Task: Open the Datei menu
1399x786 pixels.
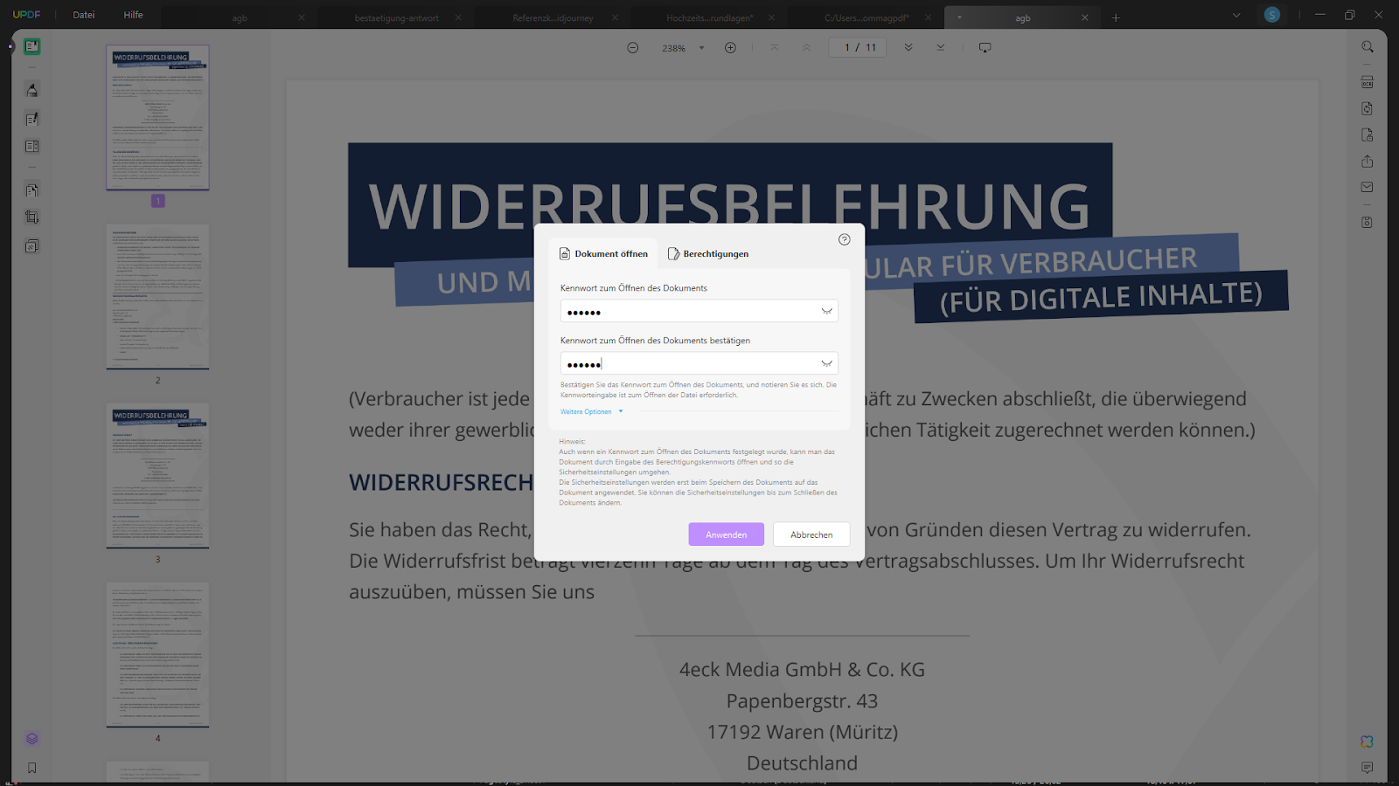Action: point(84,15)
